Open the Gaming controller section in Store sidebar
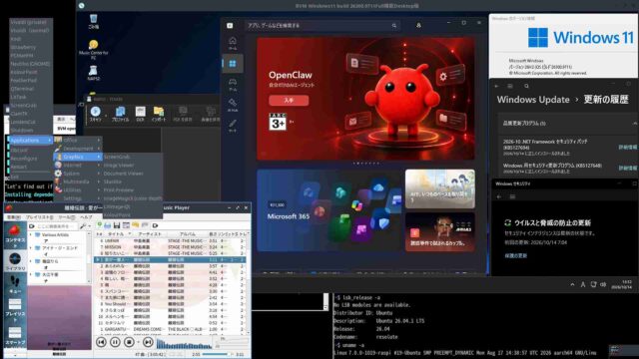This screenshot has height=359, width=639. (233, 84)
